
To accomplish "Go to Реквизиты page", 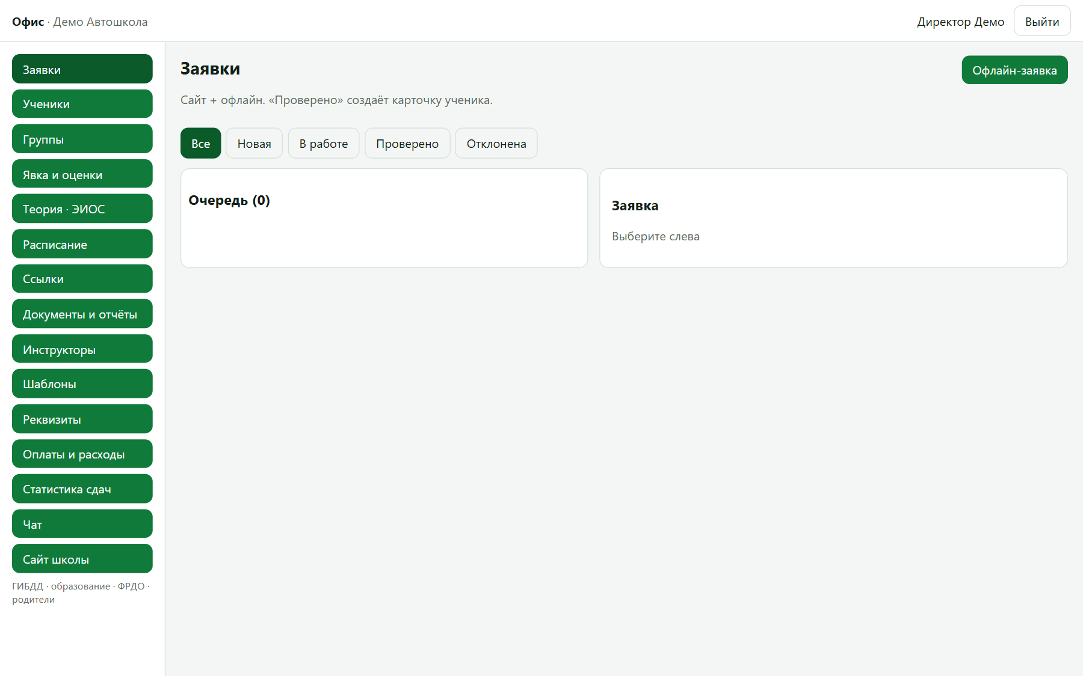I will [82, 419].
